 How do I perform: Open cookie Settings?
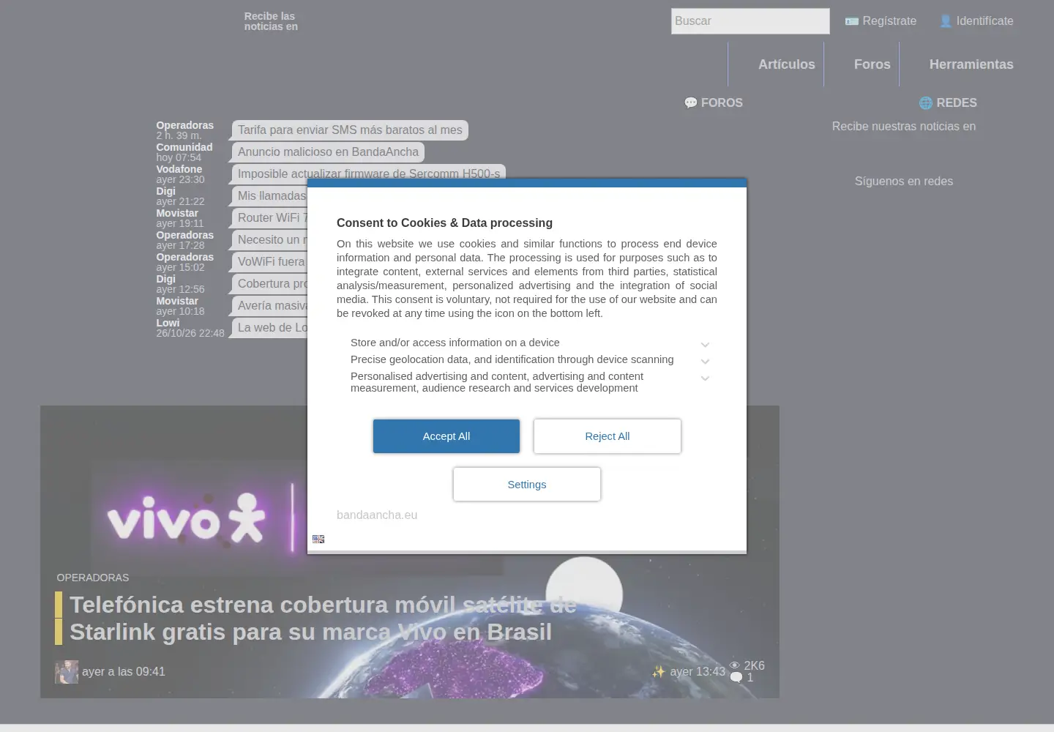click(527, 485)
